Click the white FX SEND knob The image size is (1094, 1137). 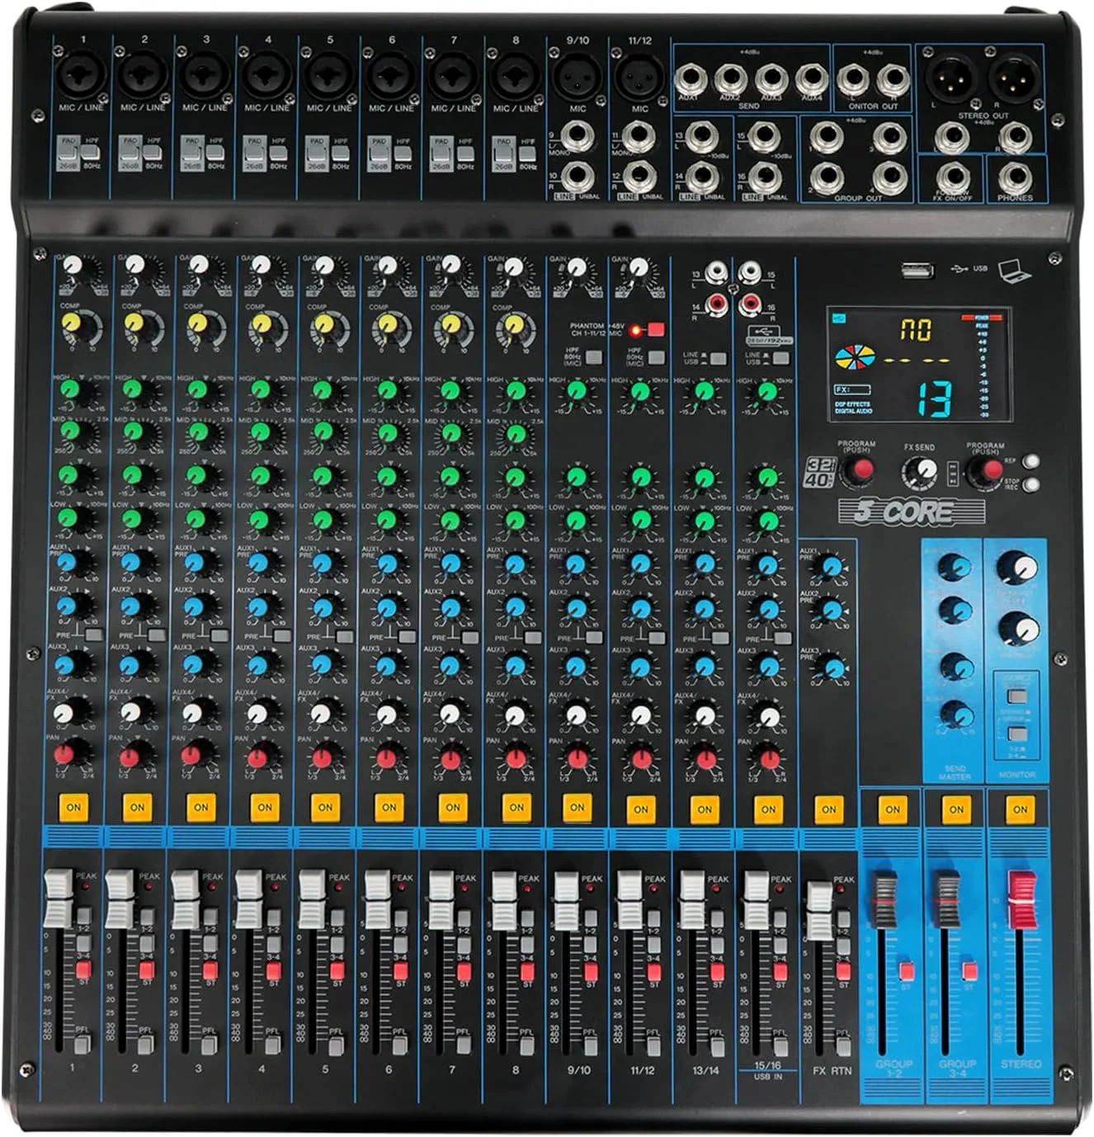pos(921,470)
